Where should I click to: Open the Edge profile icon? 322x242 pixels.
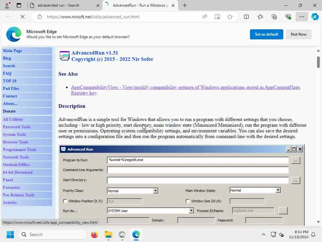point(7,5)
